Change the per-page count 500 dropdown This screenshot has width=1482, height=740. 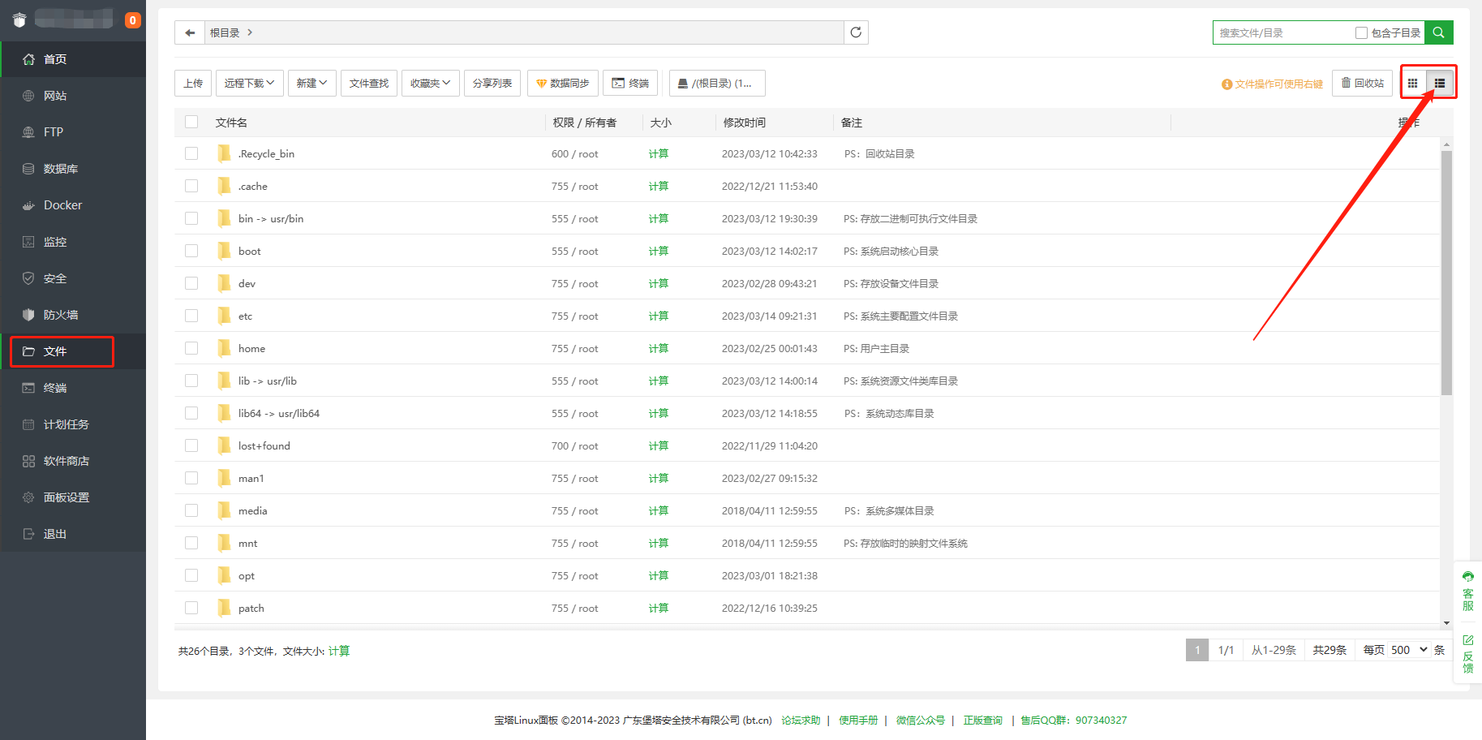1408,650
